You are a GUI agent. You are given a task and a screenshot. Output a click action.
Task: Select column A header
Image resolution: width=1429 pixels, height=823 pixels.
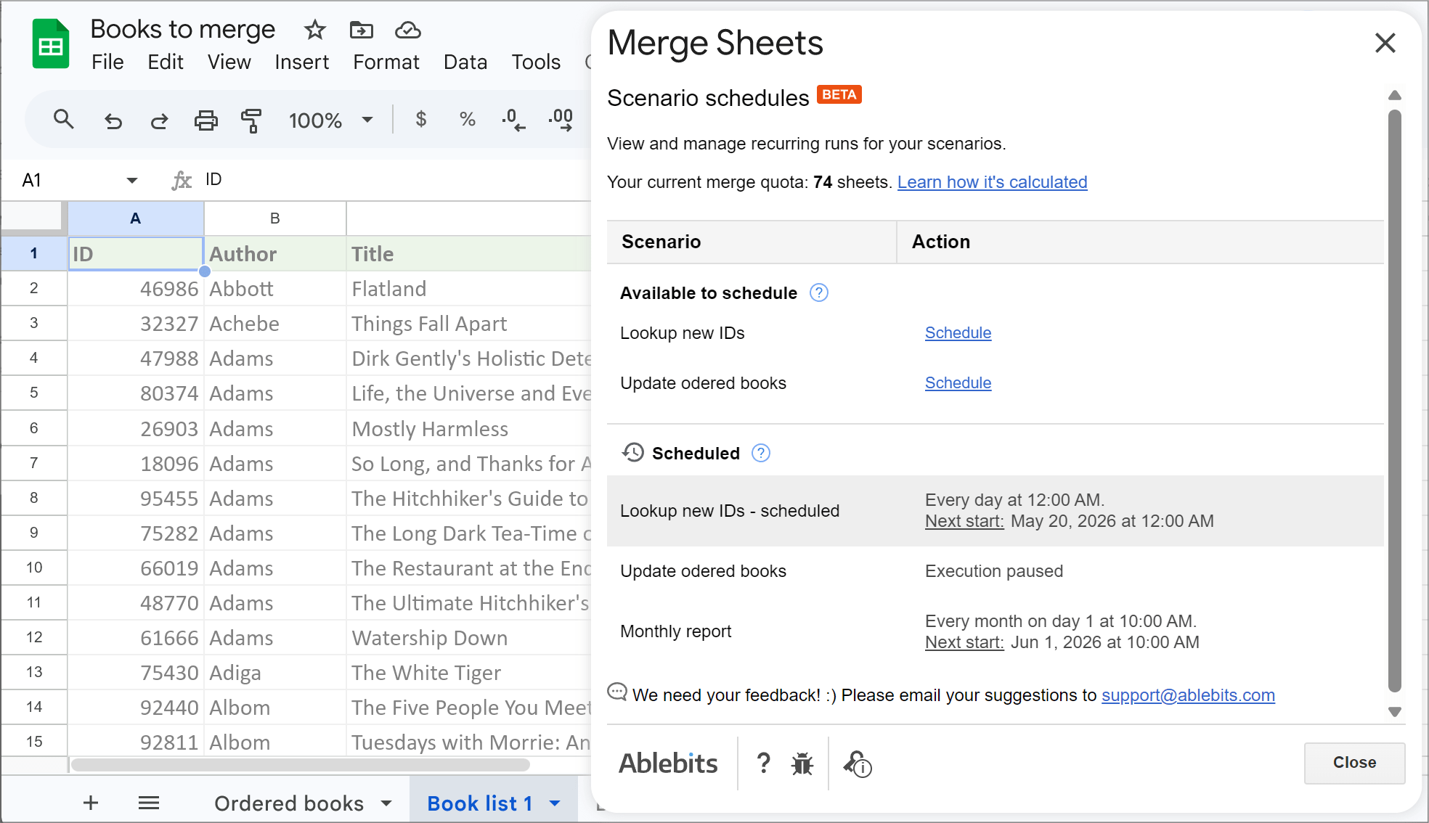point(136,218)
